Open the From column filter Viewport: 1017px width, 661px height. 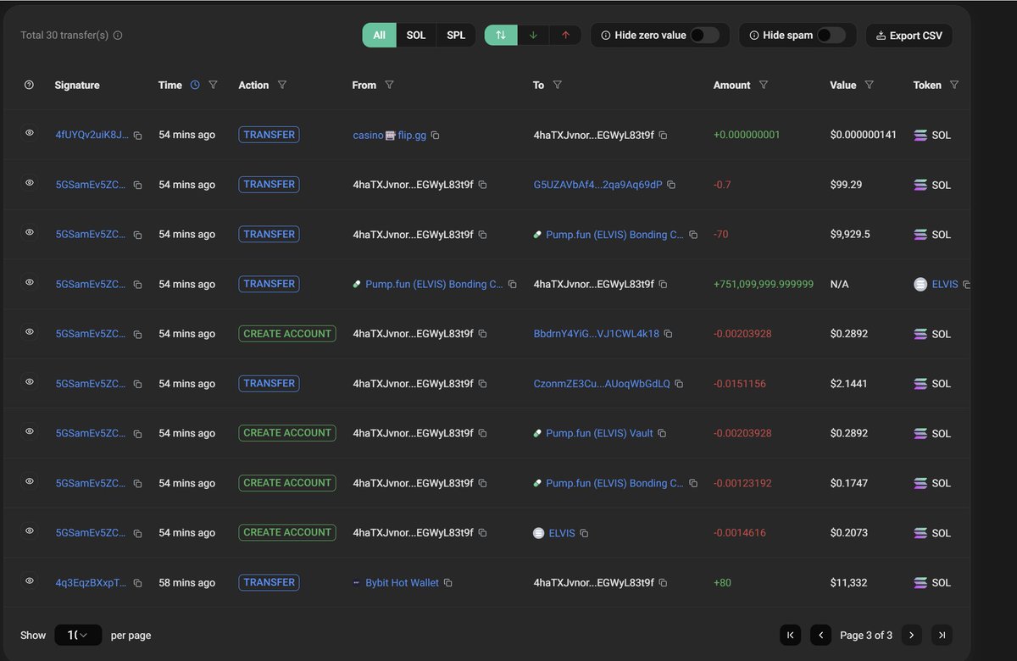390,85
